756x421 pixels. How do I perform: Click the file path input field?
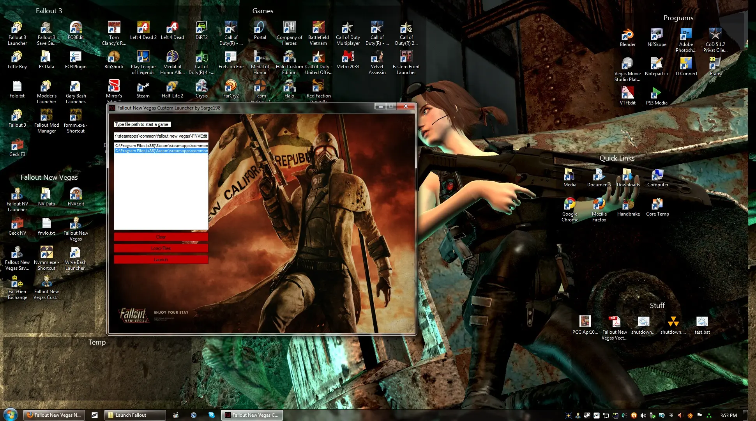161,136
